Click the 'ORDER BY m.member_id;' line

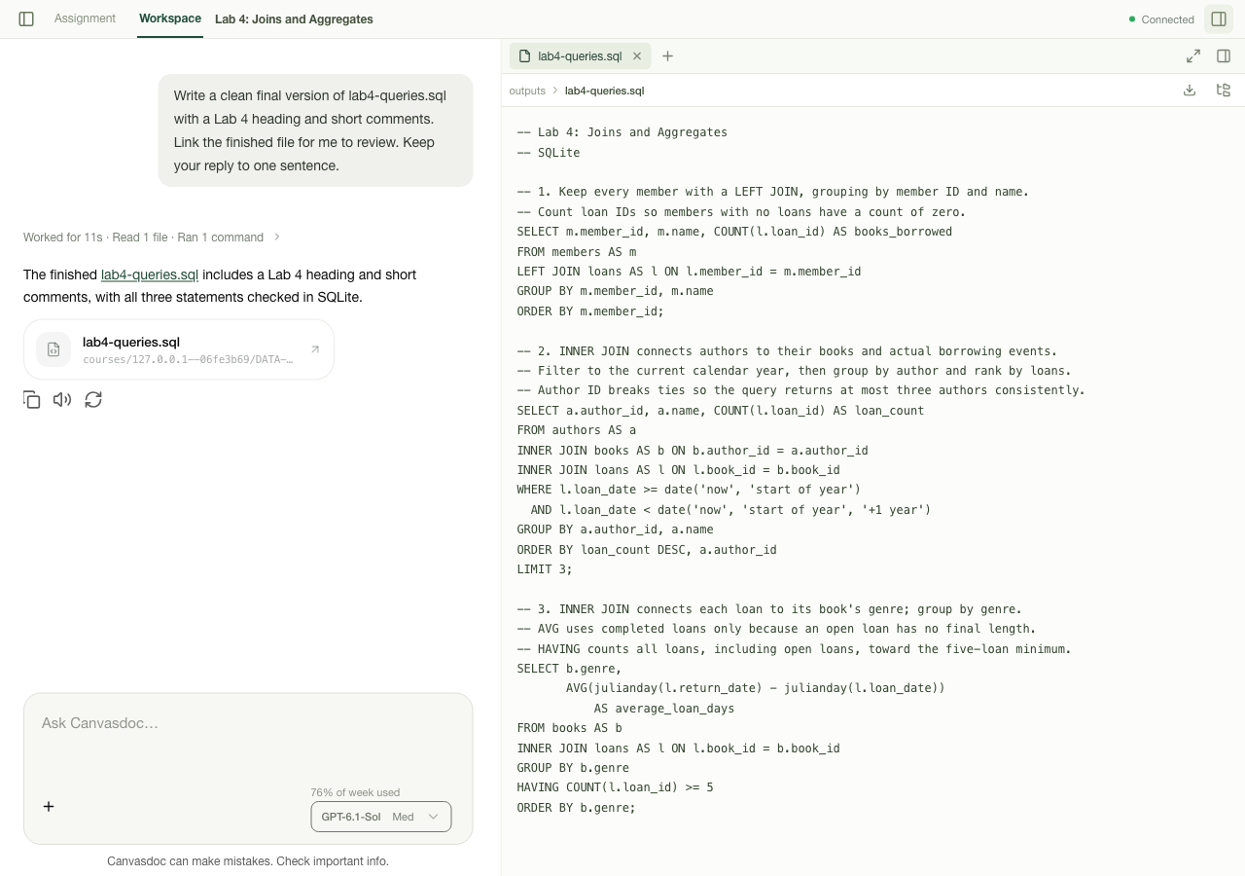[590, 311]
